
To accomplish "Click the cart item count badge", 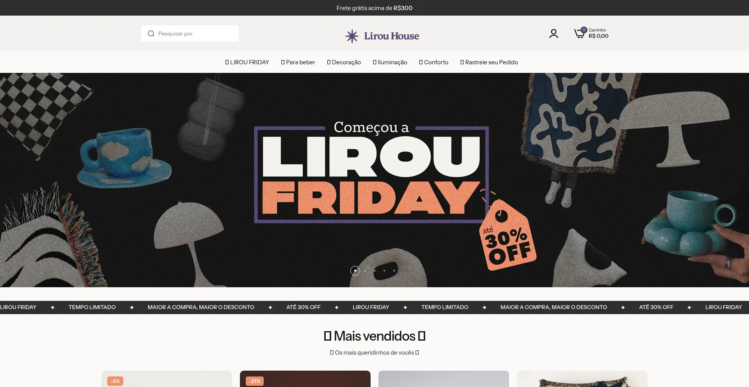I will [584, 30].
